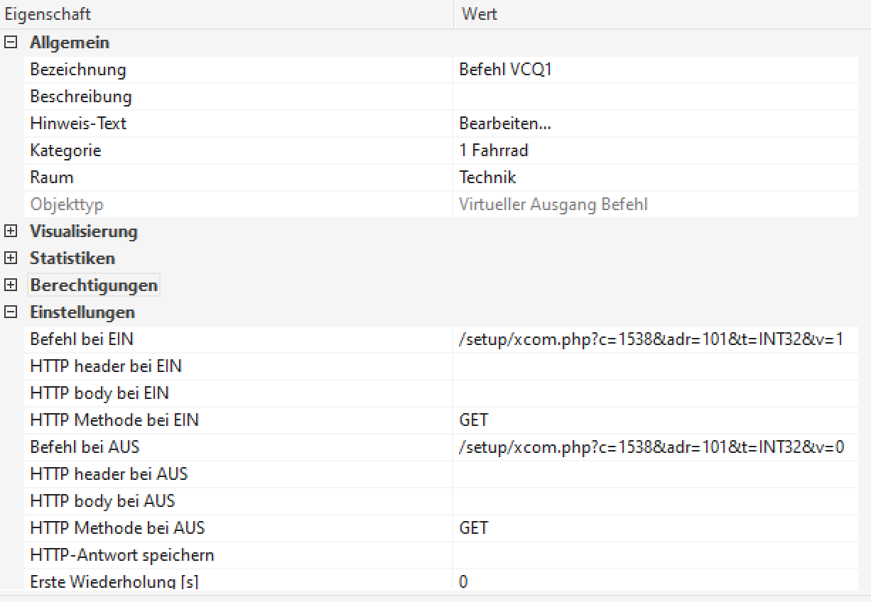Screen dimensions: 871x602
Task: Click the HTTP body bei EIN field
Action: [654, 393]
